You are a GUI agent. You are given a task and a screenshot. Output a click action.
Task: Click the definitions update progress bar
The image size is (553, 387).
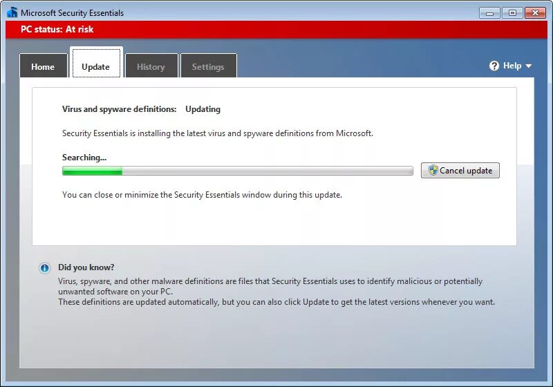237,171
